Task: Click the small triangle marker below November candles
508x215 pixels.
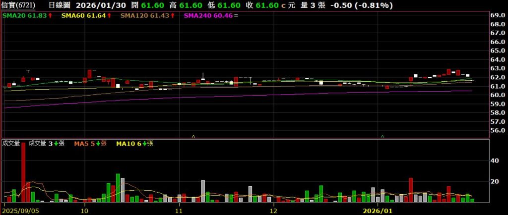Action: point(193,136)
